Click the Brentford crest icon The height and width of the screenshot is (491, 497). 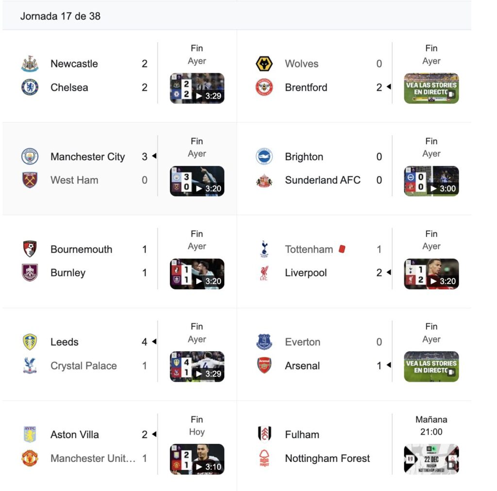264,87
